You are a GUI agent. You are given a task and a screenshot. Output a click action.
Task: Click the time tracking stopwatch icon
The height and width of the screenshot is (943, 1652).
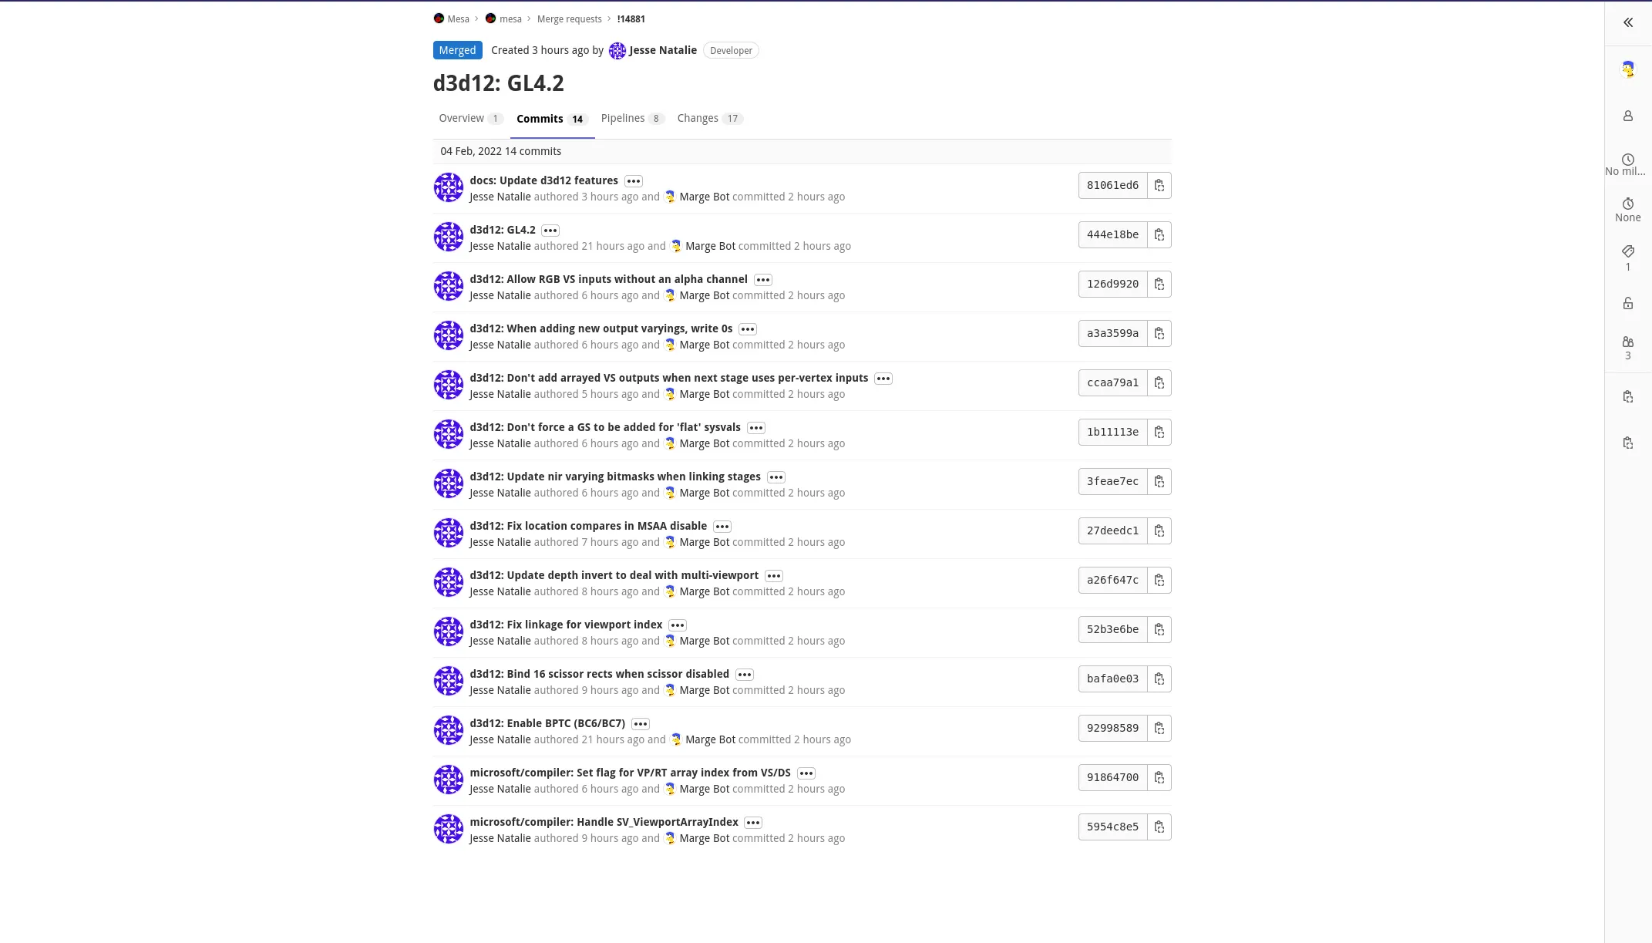(1627, 204)
